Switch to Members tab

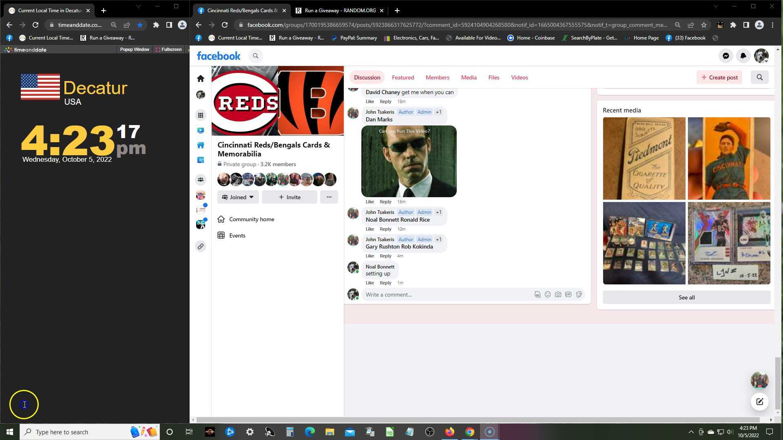tap(437, 77)
